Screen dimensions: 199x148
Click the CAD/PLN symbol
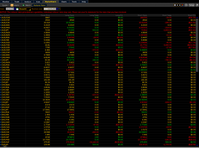point(5,65)
